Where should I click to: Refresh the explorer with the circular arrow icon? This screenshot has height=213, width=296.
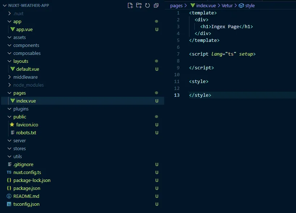(x=147, y=5)
